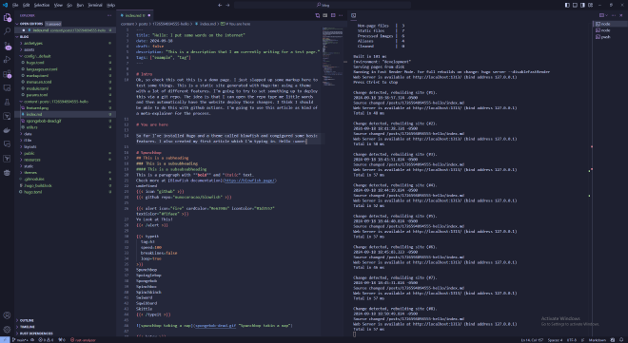Viewport: 628px width, 343px height.
Task: Click the UTF-8 encoding in status bar
Action: tap(572, 340)
